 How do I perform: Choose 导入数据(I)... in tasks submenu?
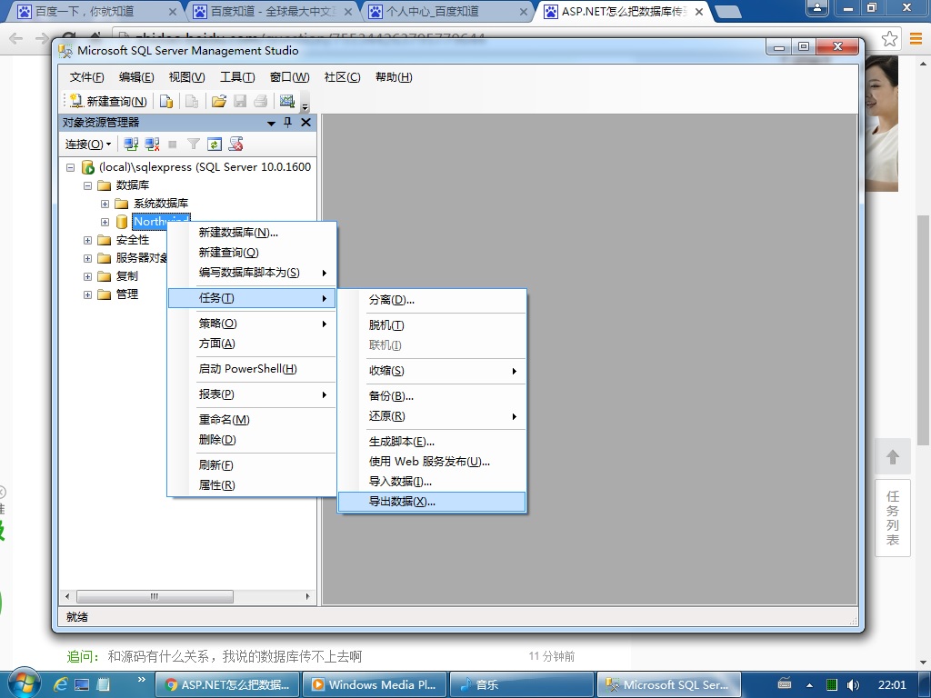(x=432, y=482)
